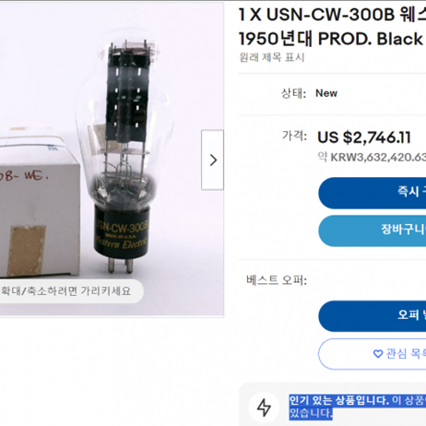Click the 확대/축소하려면 가리키세요 zoom hint
Image resolution: width=426 pixels, height=426 pixels.
[x=66, y=290]
